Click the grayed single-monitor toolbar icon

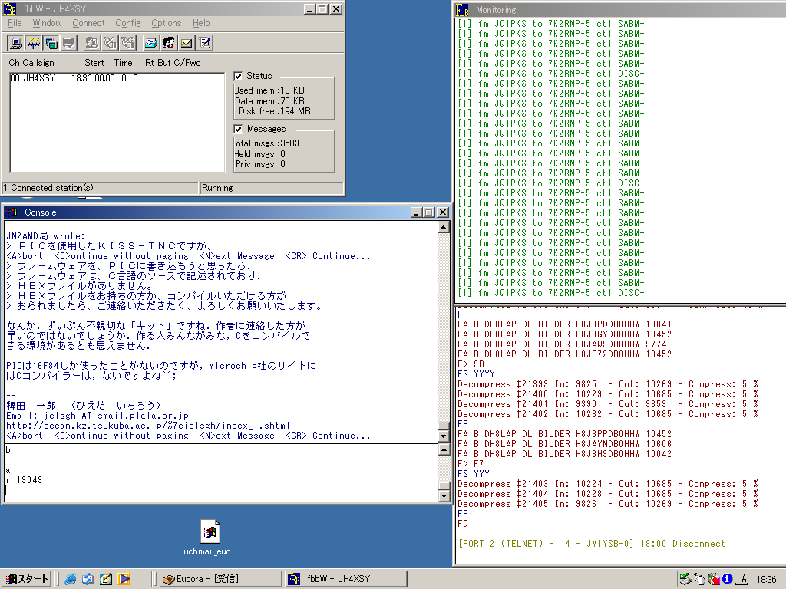[x=68, y=43]
